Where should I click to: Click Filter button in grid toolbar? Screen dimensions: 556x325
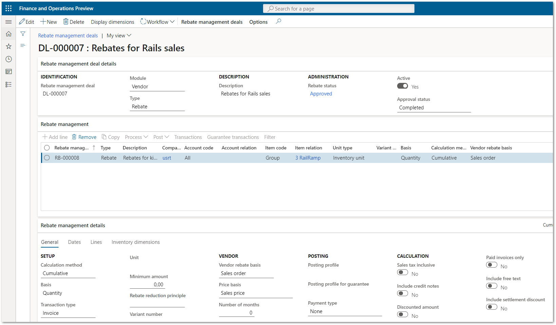[270, 137]
